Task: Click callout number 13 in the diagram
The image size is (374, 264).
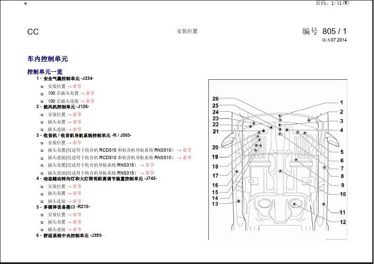Action: click(x=215, y=204)
